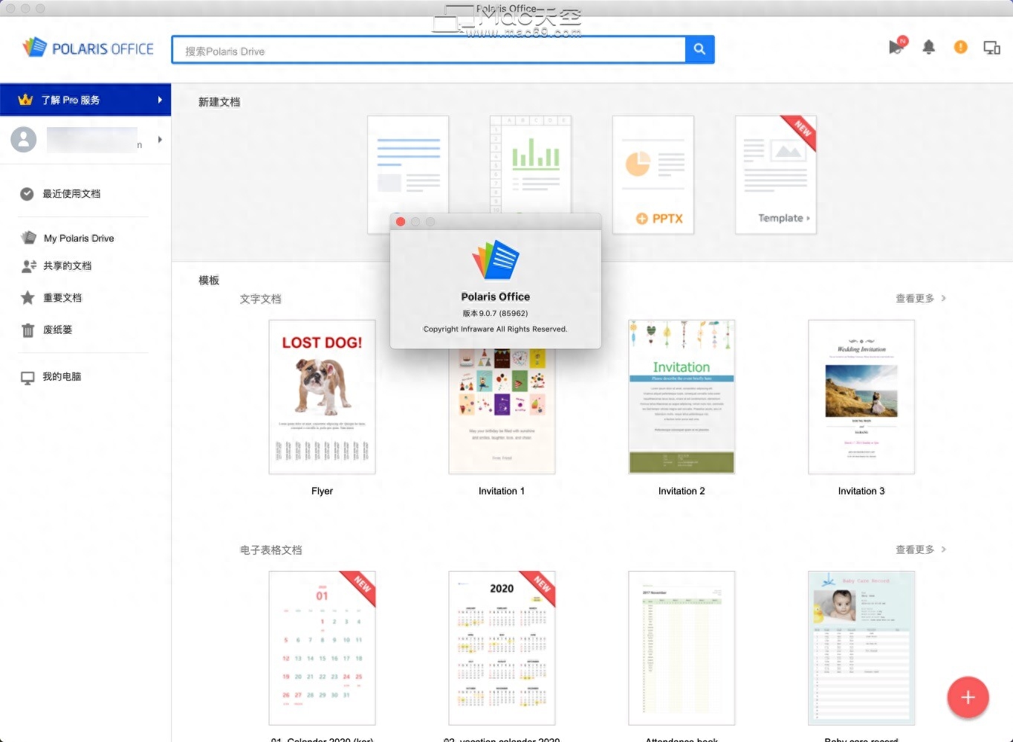1013x742 pixels.
Task: Open My Polaris Drive from sidebar
Action: click(x=79, y=238)
